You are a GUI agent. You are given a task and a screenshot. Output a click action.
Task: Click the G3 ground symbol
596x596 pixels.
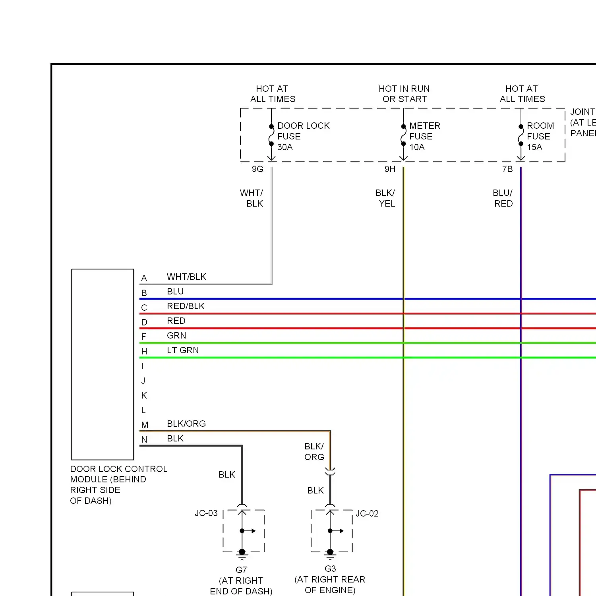[330, 555]
